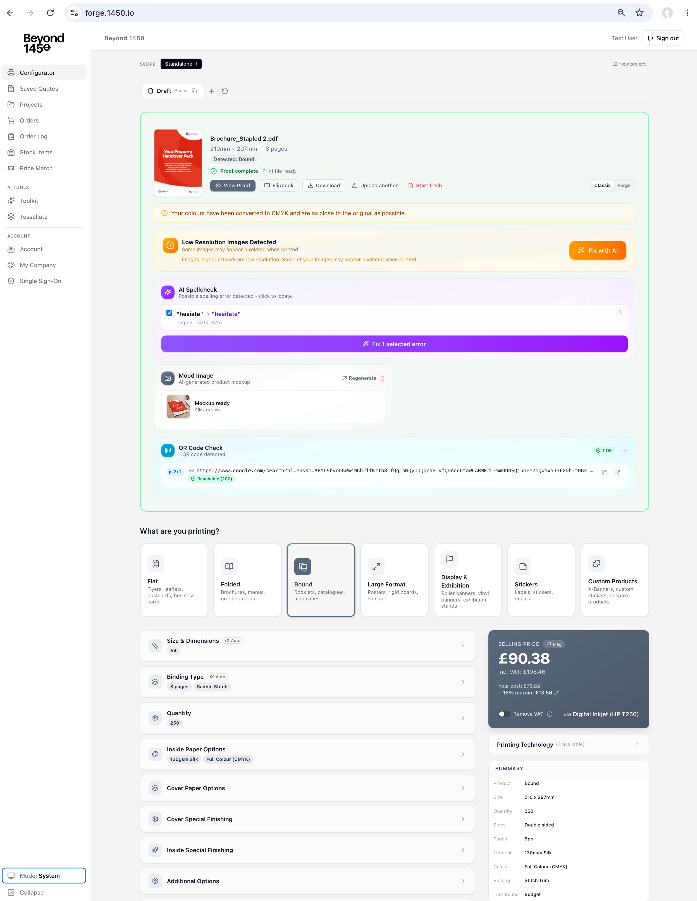View the Mockup ready thumbnail
Image resolution: width=697 pixels, height=901 pixels.
[178, 407]
